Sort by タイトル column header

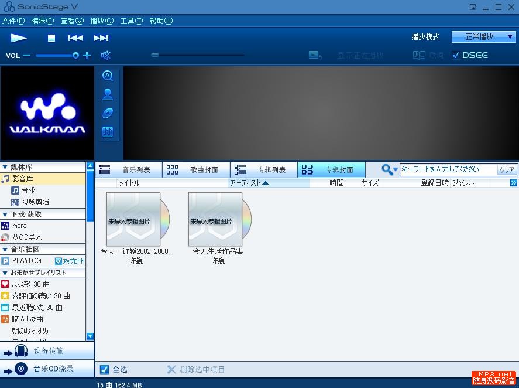click(x=129, y=183)
